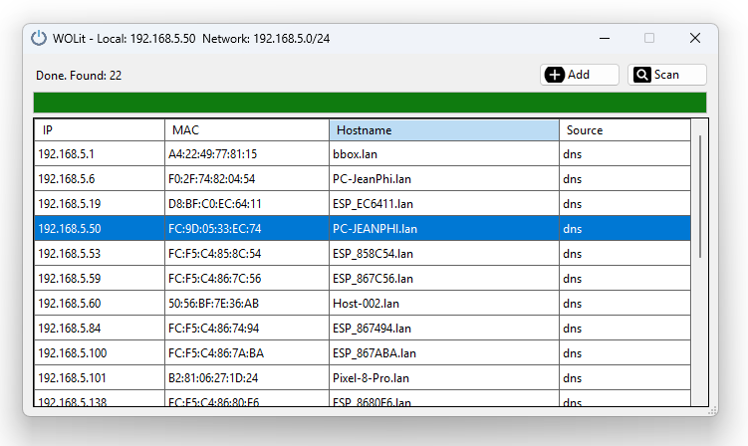Maximize the WOLit window
This screenshot has height=446, width=748.
[x=649, y=38]
